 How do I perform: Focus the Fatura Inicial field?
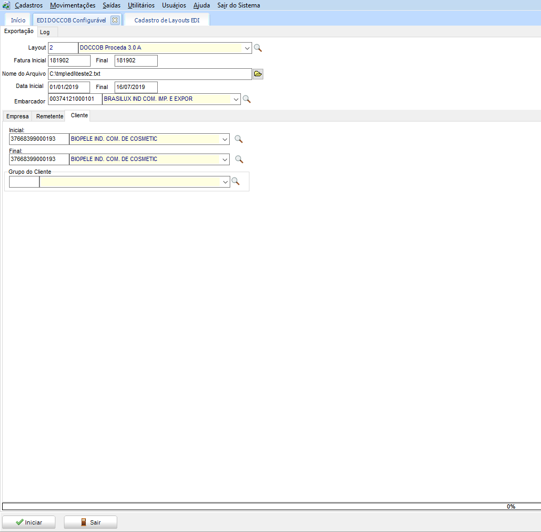(x=69, y=61)
